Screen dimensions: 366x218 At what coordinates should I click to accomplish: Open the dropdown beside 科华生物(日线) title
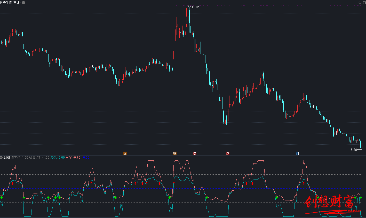tap(24, 3)
